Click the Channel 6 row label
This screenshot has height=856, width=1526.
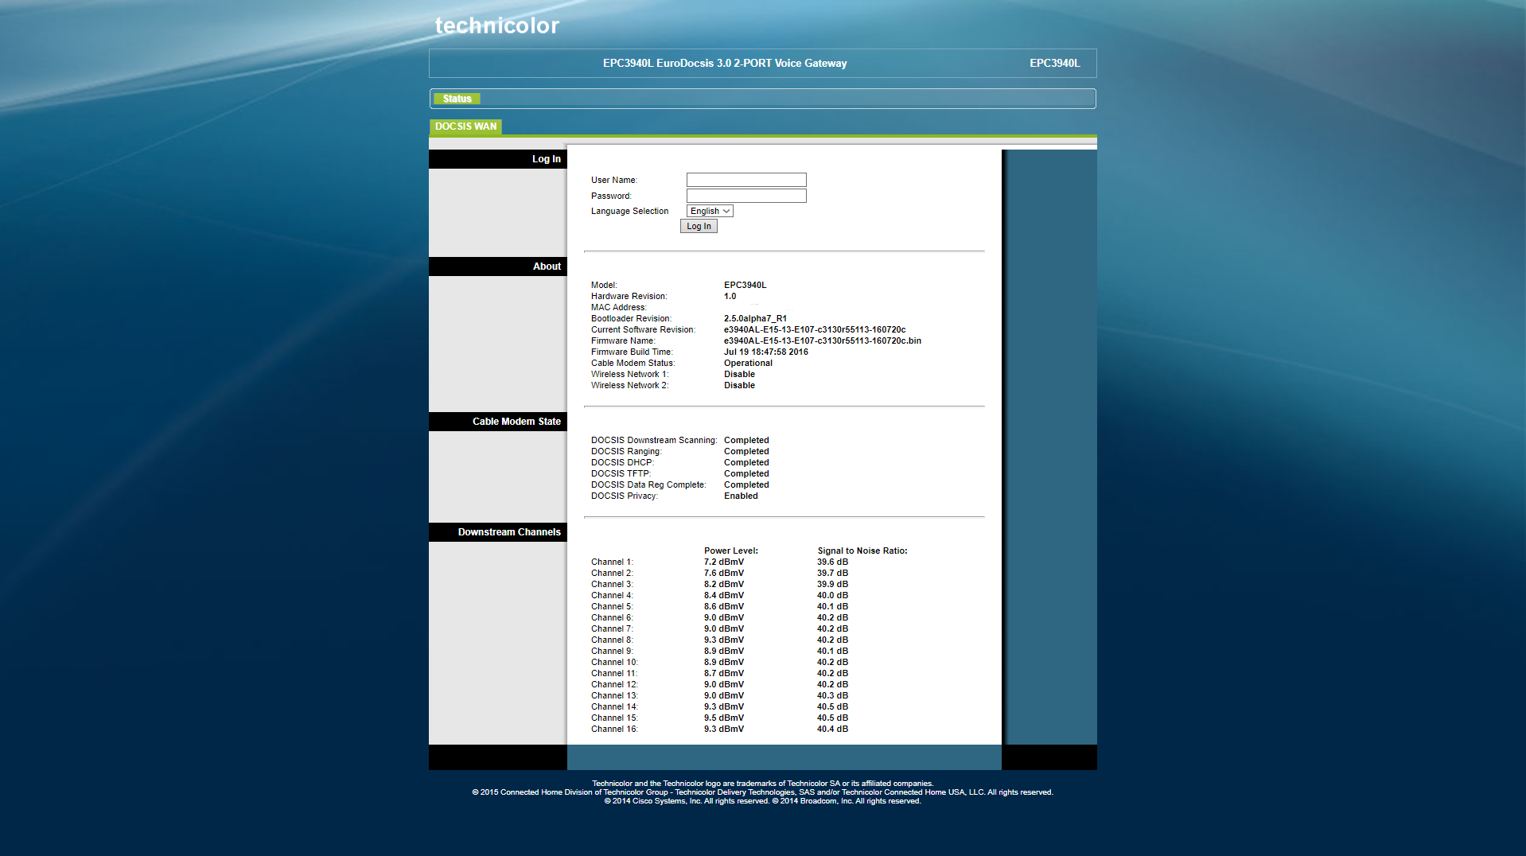[x=612, y=617]
